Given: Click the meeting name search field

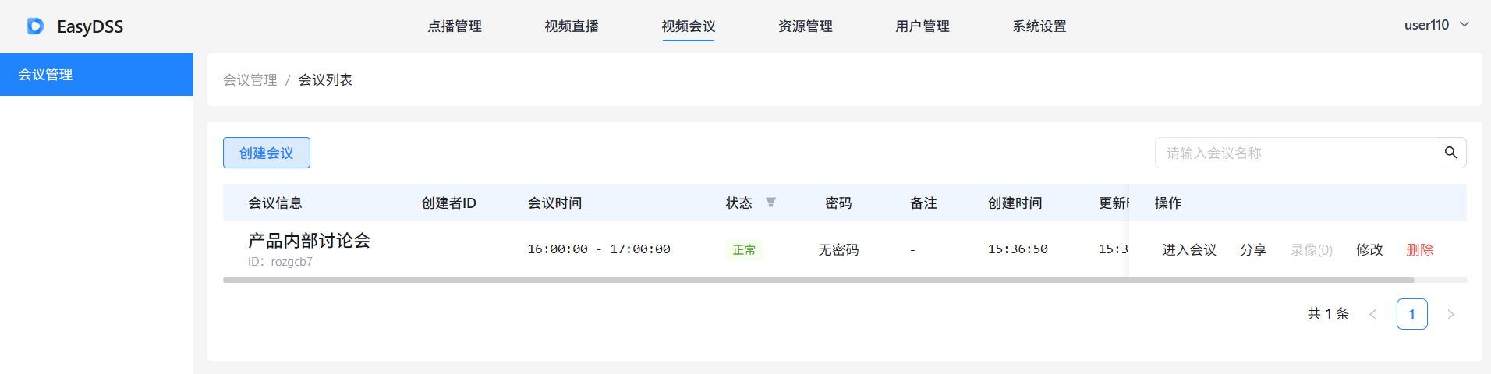Looking at the screenshot, I should coord(1294,153).
